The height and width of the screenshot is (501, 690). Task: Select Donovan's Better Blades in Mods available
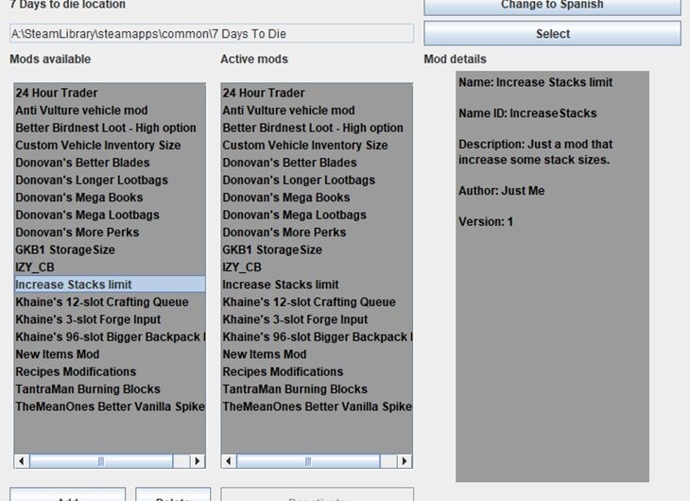click(110, 163)
